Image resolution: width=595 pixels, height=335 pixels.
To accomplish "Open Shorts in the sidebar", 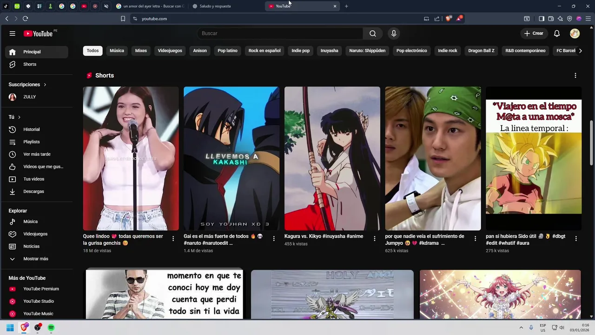I will [36, 64].
